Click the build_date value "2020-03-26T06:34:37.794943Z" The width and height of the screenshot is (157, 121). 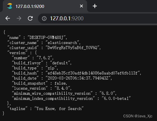[x=78, y=78]
